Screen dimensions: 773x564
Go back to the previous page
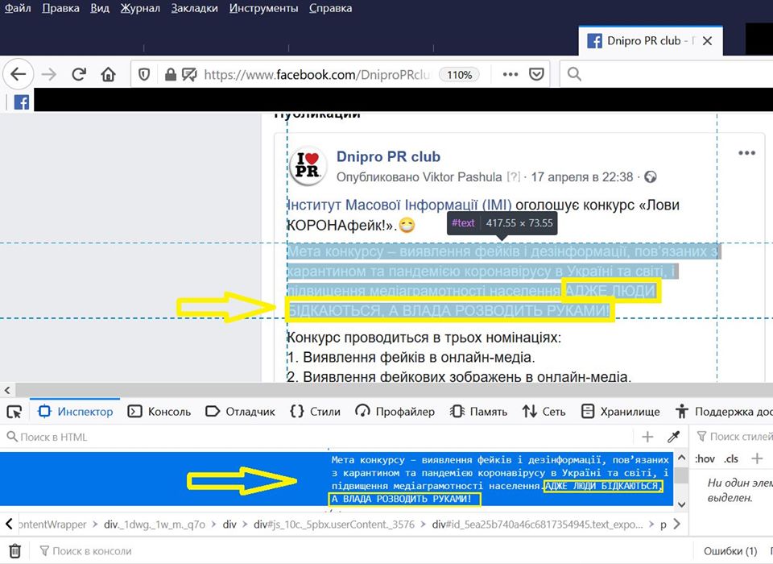coord(19,74)
